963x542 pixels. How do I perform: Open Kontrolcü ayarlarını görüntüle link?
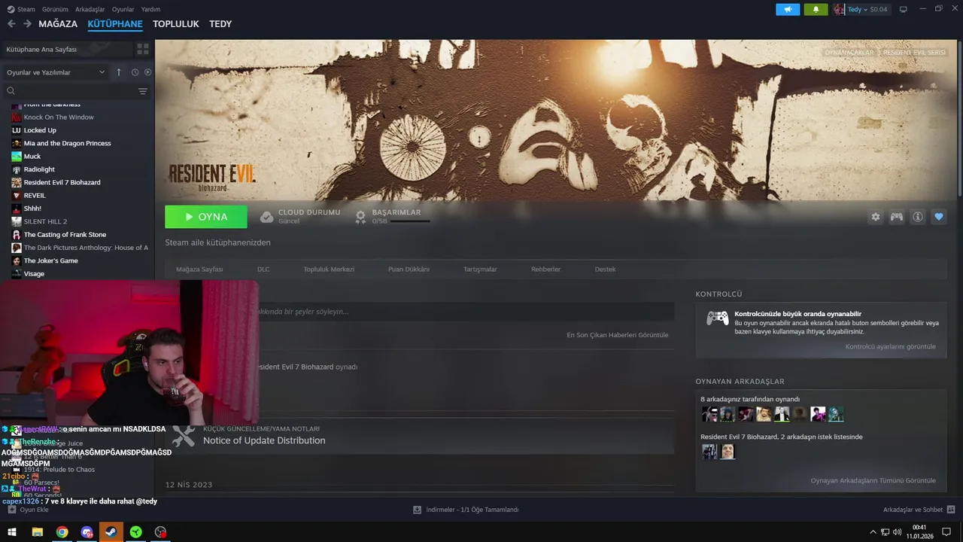pos(891,347)
